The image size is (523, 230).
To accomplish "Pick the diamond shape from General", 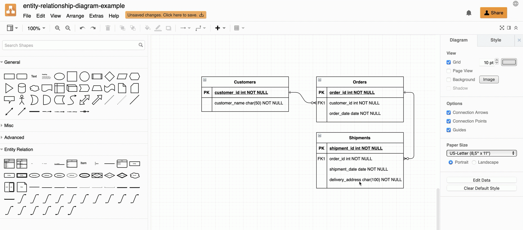I will click(x=109, y=76).
